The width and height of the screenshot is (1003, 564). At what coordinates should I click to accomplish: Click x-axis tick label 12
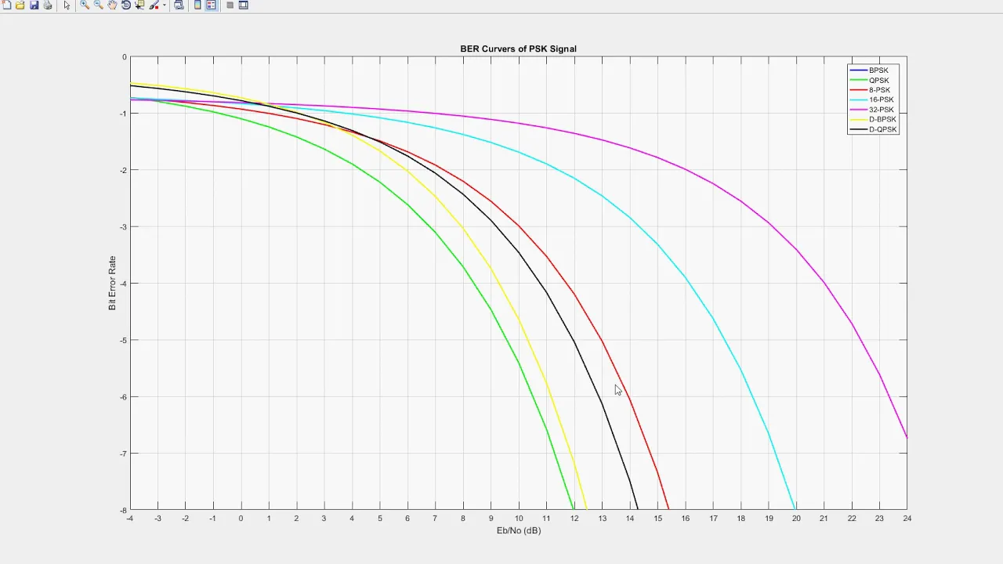click(574, 519)
